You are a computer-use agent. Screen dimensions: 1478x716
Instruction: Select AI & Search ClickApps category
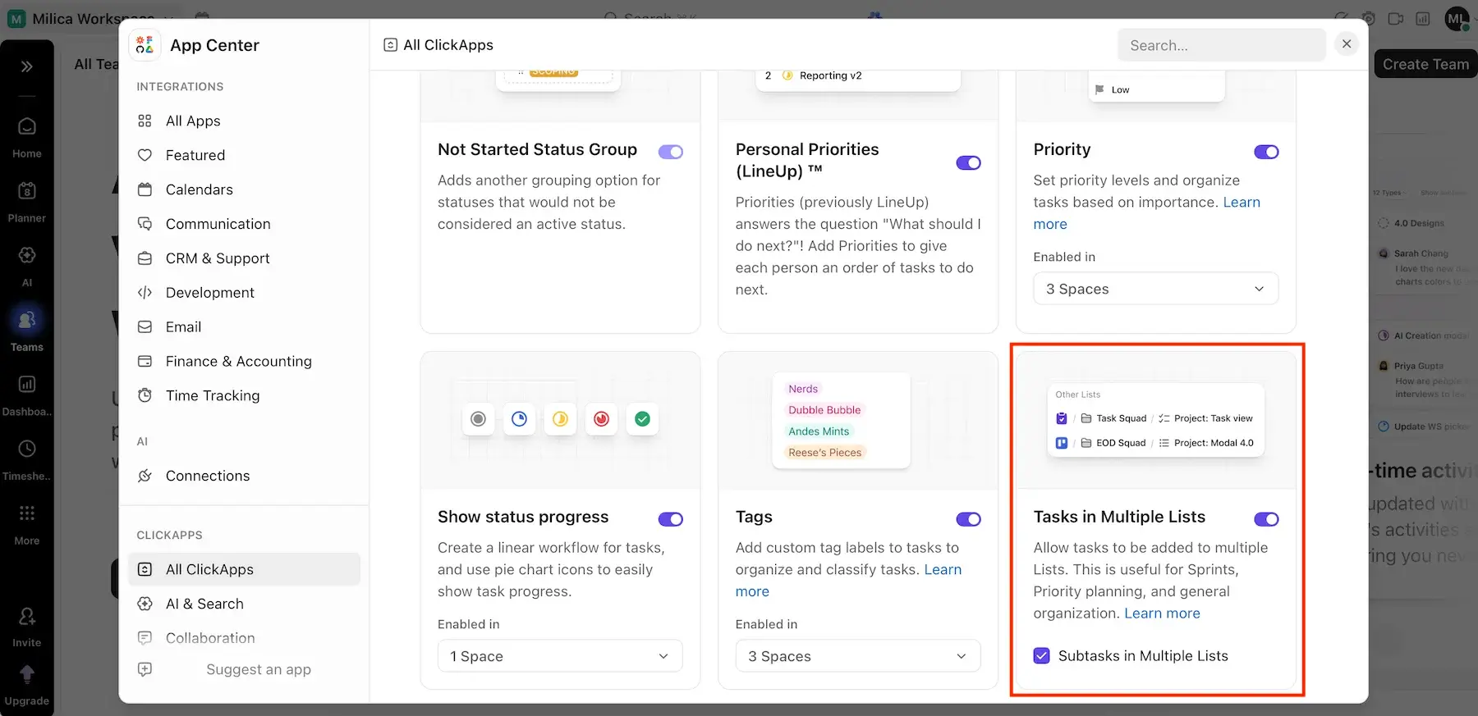[x=244, y=604]
